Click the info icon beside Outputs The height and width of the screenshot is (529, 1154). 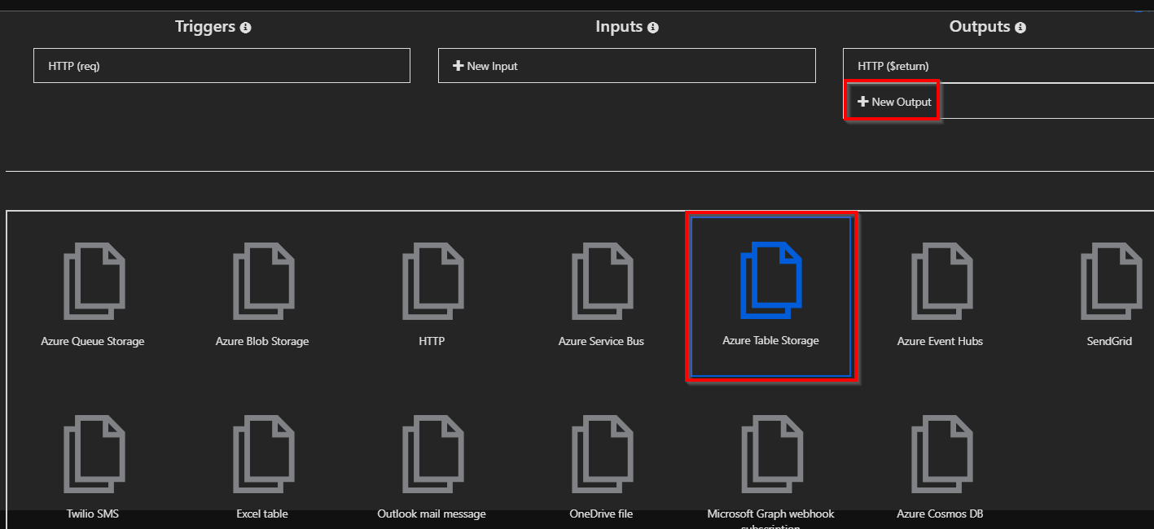[x=1020, y=28]
